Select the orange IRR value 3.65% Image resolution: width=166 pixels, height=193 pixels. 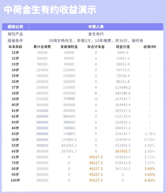(150, 175)
